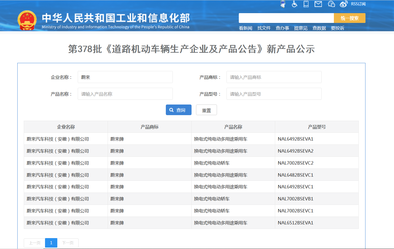
Task: Focus the 产品名称 input field
Action: pos(125,94)
